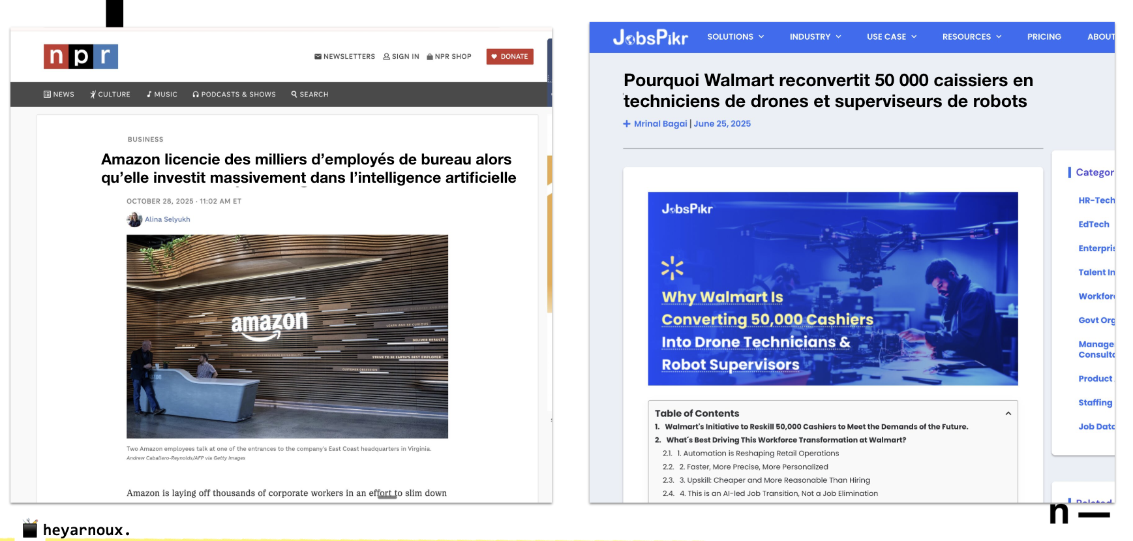Open the Govt Org category
1133x541 pixels.
(1096, 320)
